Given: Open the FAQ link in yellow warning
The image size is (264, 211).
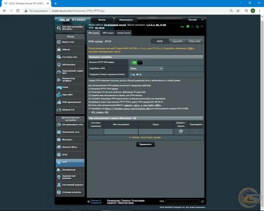Looking at the screenshot, I should point(190,48).
